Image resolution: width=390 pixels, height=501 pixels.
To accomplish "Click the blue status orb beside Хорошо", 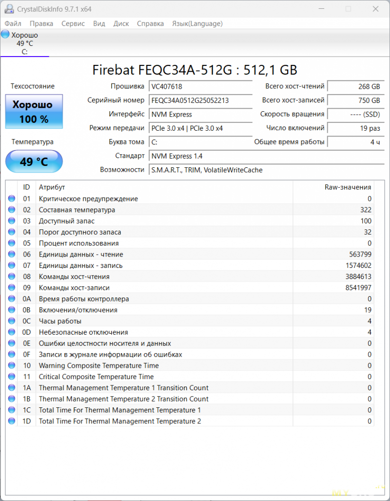I will pos(5,34).
